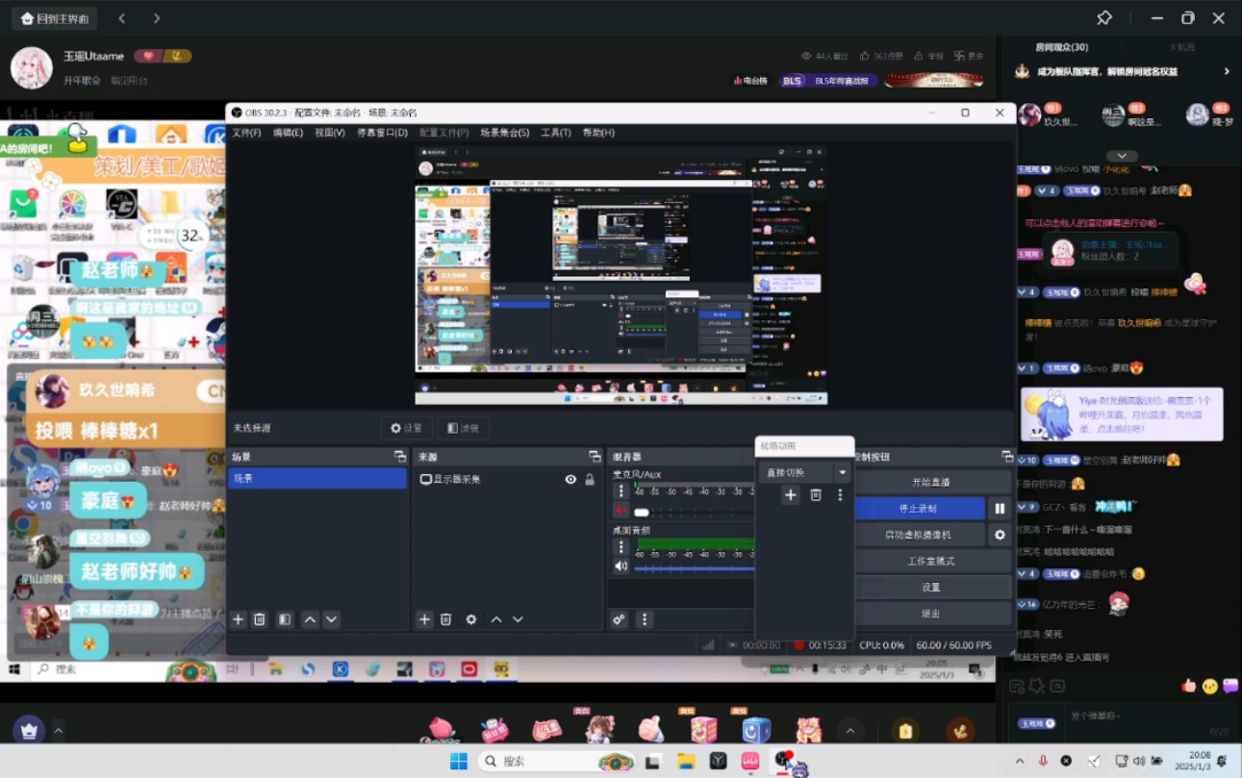Show hidden Windows tray icons
Viewport: 1242px width, 778px height.
(x=1020, y=761)
